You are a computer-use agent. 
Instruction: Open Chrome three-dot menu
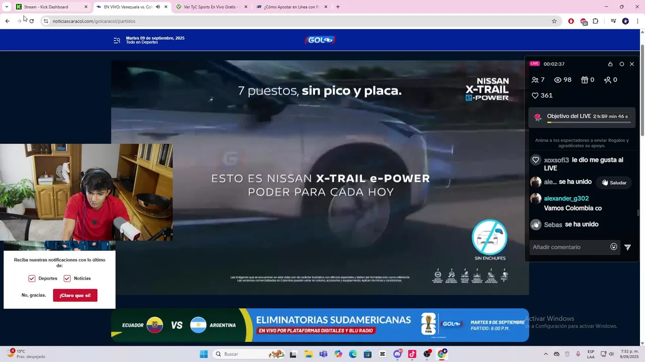[x=637, y=21]
